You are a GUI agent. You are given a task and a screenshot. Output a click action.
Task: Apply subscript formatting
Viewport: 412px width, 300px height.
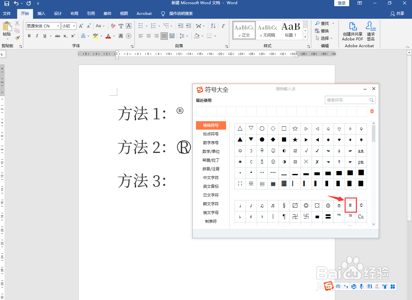click(x=65, y=36)
